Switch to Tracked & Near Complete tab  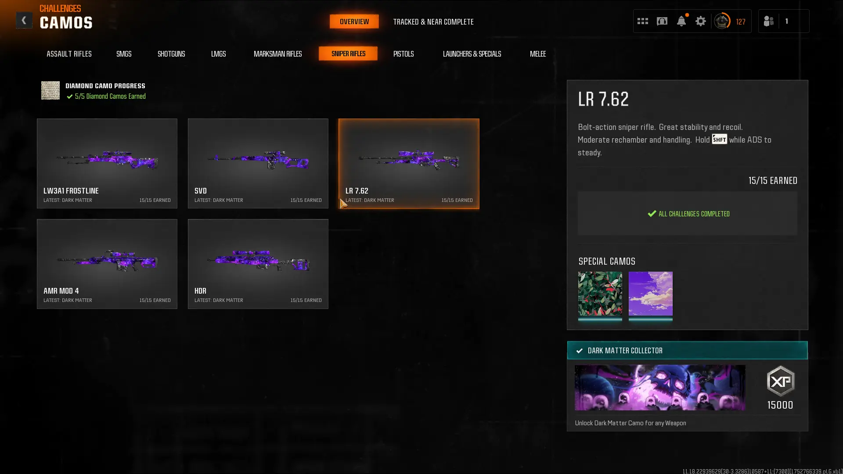point(433,22)
